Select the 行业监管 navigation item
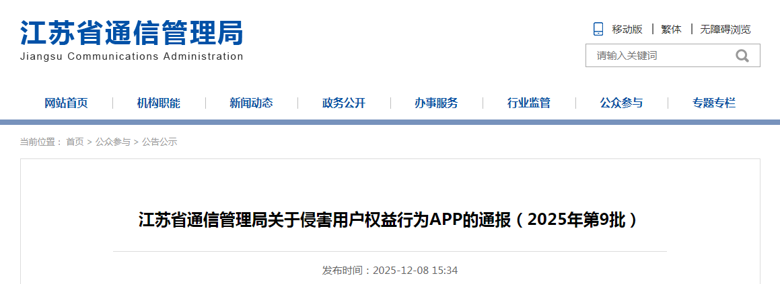The width and height of the screenshot is (780, 284). (529, 103)
